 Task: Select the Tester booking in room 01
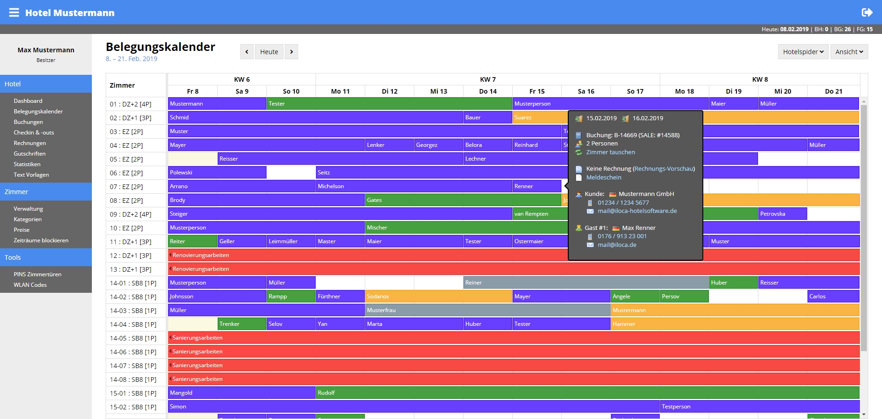(x=390, y=104)
